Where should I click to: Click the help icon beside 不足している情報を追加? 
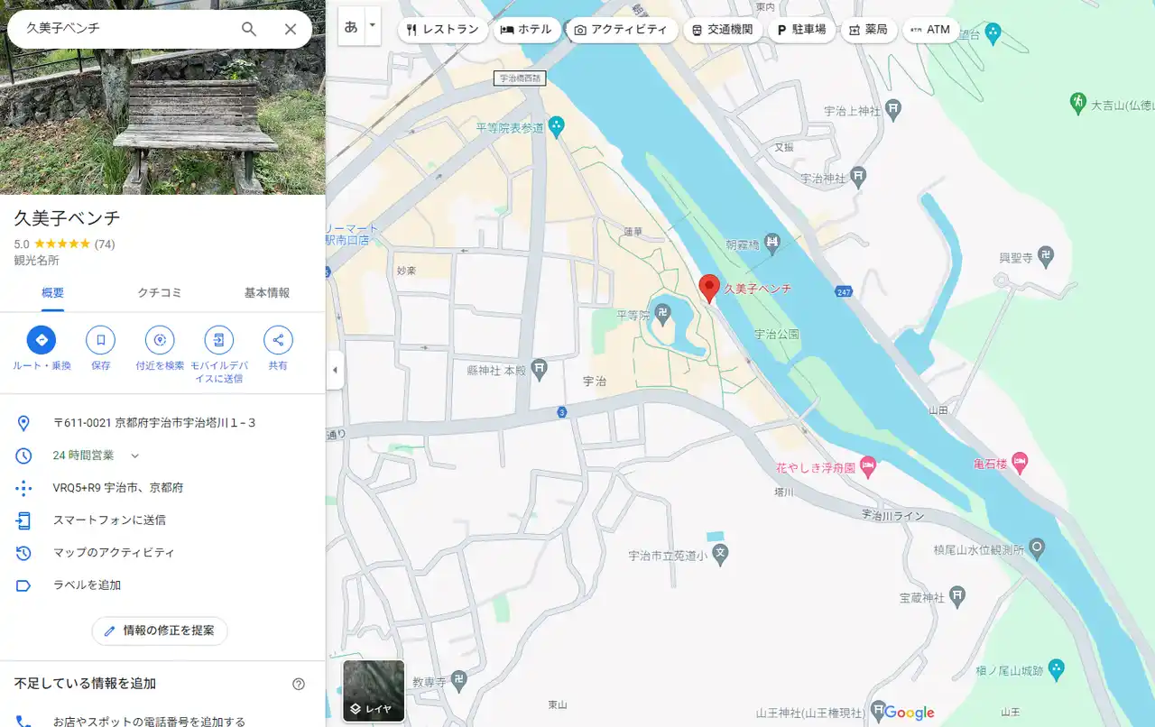(299, 684)
